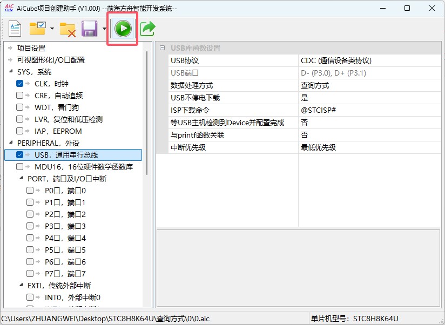Screen dimensions: 445x325
Task: Uncheck the USB 通用串行总线 checkbox
Action: coord(19,155)
